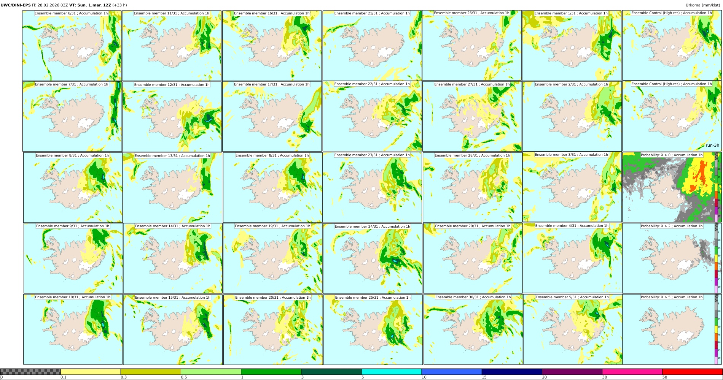This screenshot has height=380, width=723.
Task: Open the Ensemble member 11/31 map panel
Action: [172, 46]
